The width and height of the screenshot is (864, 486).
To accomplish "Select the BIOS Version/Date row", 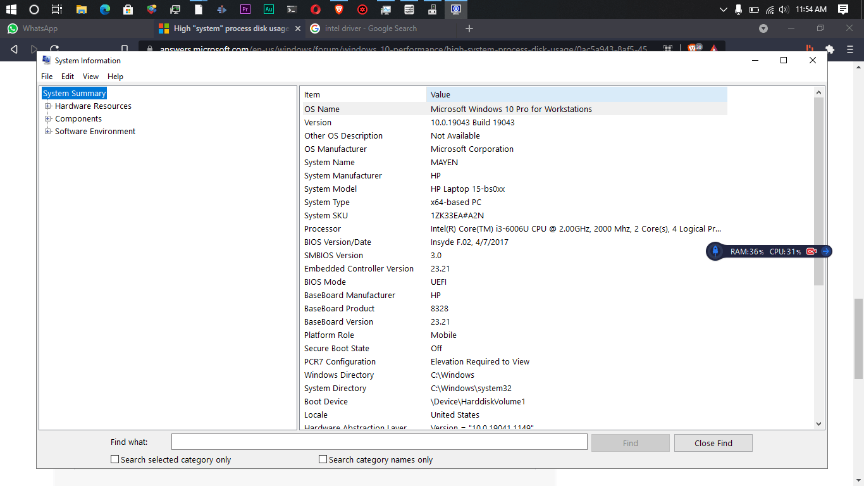I will coord(514,242).
